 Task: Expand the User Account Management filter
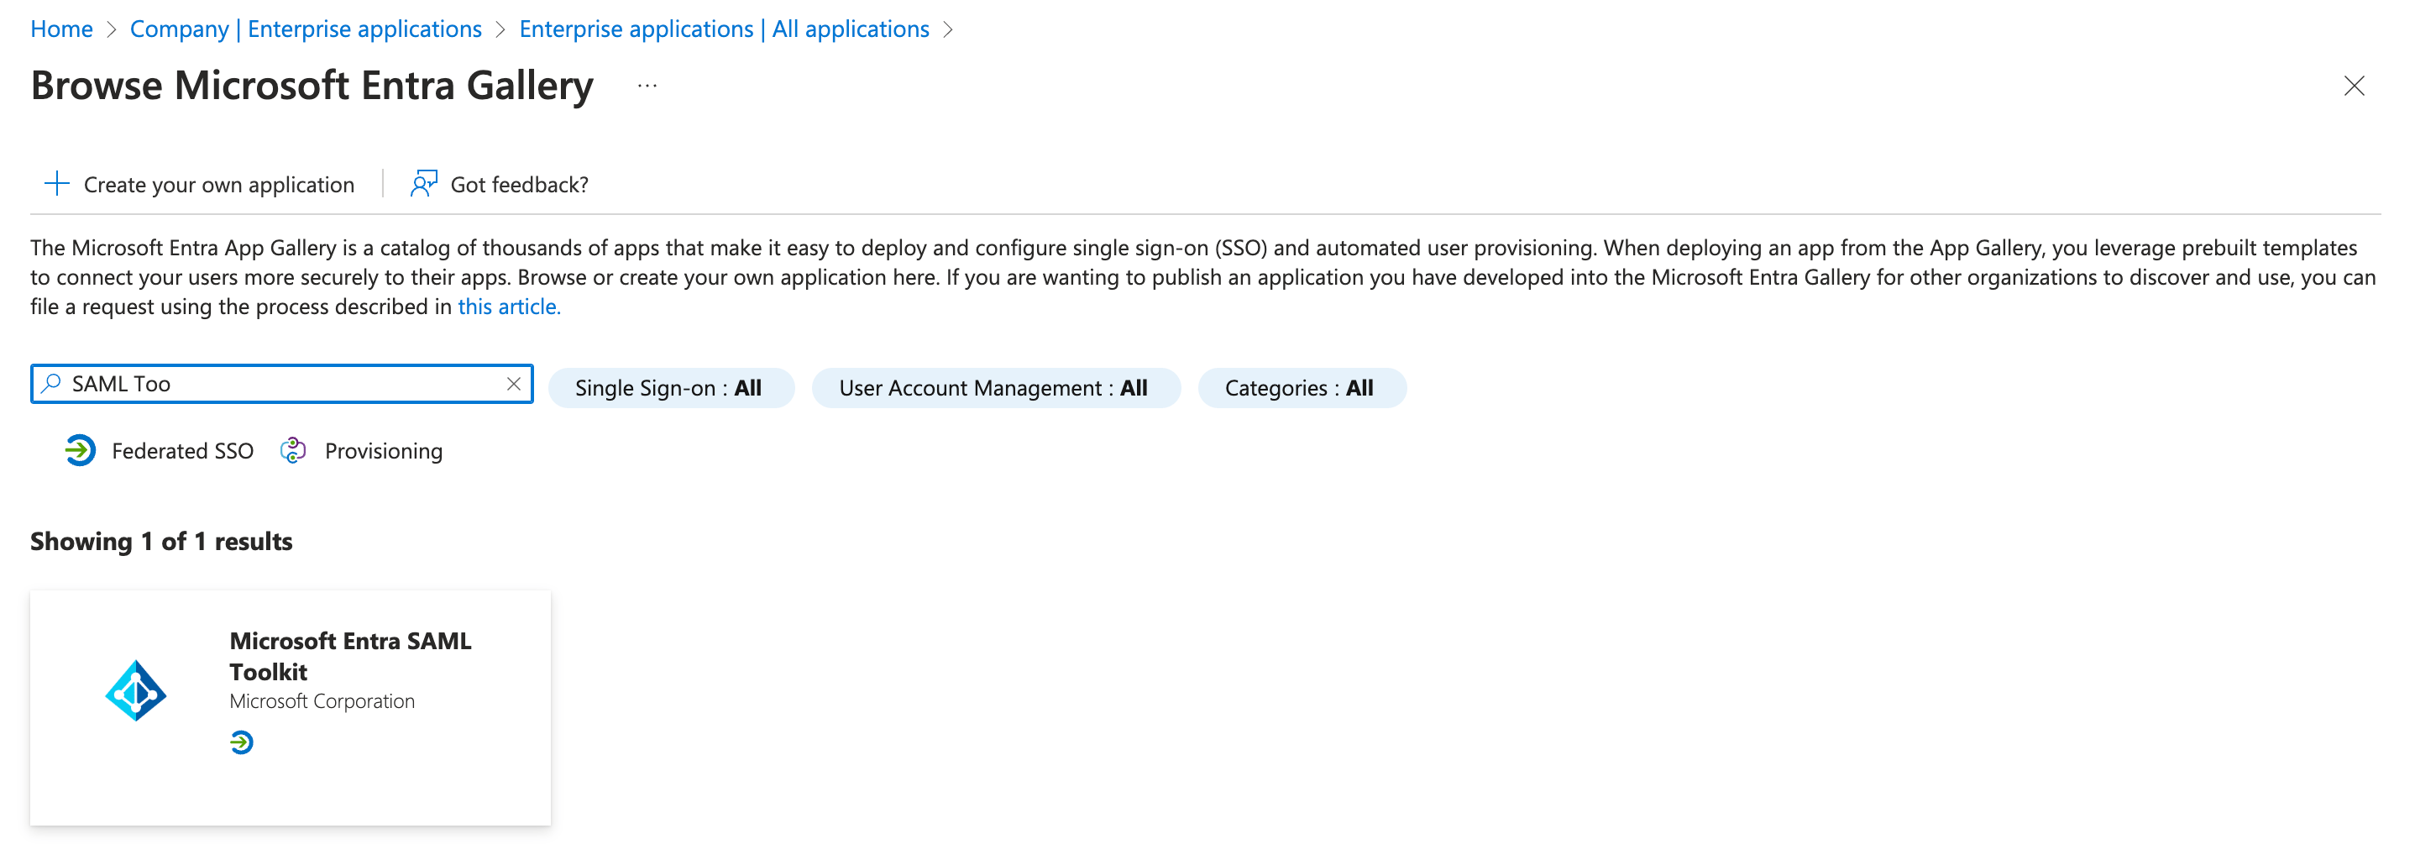[x=993, y=388]
